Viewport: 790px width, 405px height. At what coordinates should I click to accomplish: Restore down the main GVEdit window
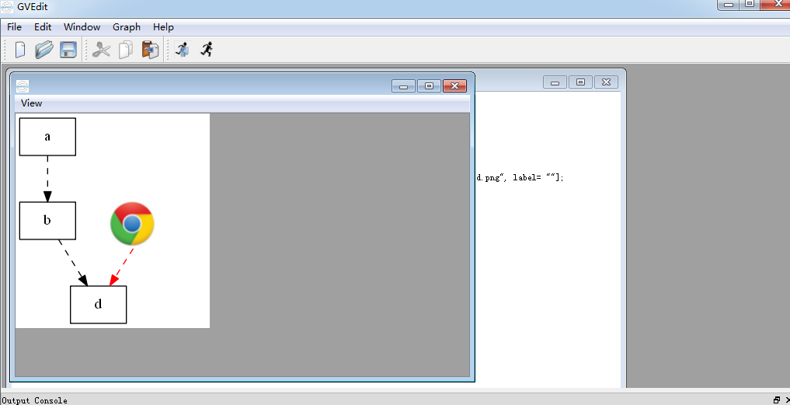coord(750,5)
